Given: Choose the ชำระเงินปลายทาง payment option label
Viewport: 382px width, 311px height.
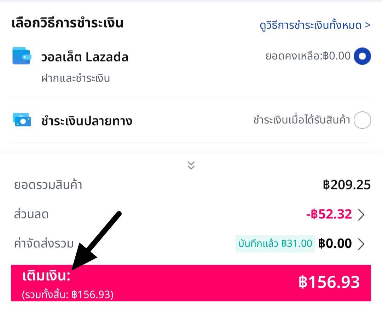Looking at the screenshot, I should [x=87, y=121].
